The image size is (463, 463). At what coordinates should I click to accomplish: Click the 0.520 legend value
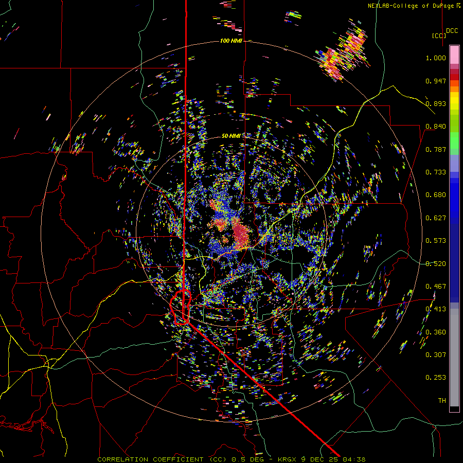(436, 264)
